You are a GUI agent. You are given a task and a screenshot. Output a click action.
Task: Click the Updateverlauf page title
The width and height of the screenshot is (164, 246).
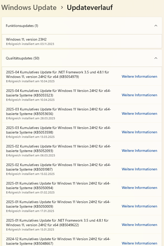pos(90,8)
